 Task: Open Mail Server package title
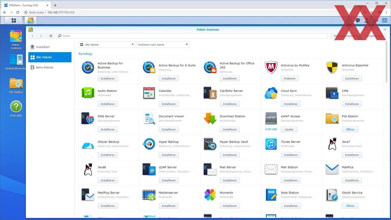[228, 167]
